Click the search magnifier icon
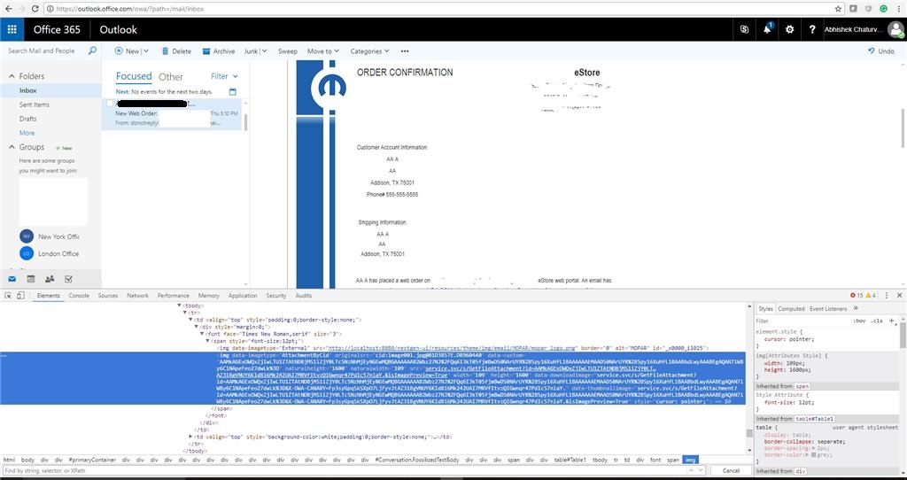The width and height of the screenshot is (907, 480). 92,50
